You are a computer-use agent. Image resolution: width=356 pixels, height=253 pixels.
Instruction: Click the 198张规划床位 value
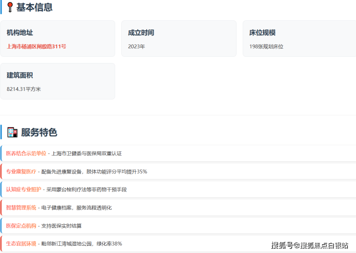click(266, 47)
